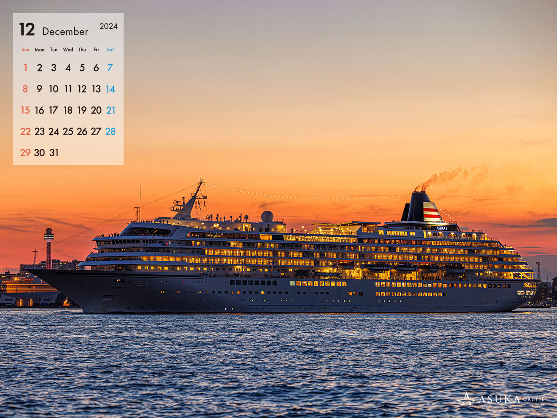Viewport: 557px width, 418px height.
Task: Select date 18 on the calendar
Action: pyautogui.click(x=68, y=110)
